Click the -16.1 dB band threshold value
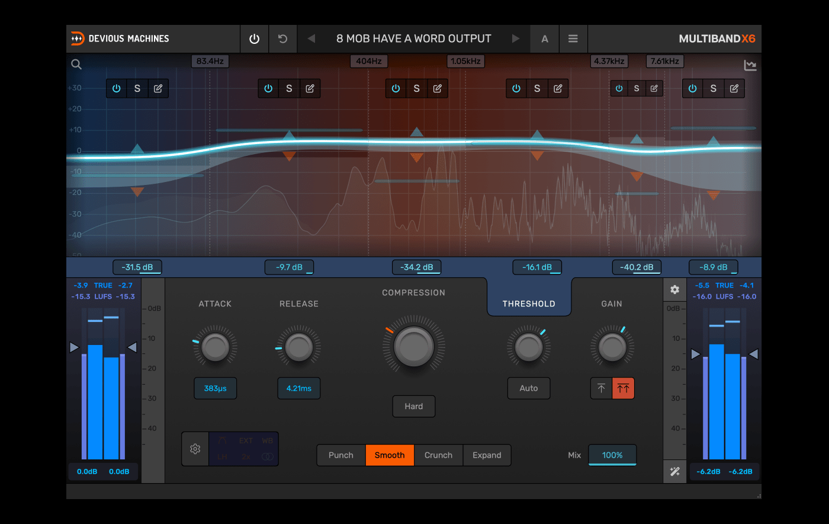The width and height of the screenshot is (829, 524). pyautogui.click(x=537, y=267)
